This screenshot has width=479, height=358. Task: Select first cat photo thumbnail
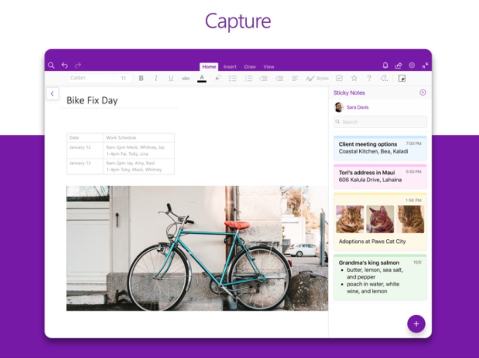[350, 219]
